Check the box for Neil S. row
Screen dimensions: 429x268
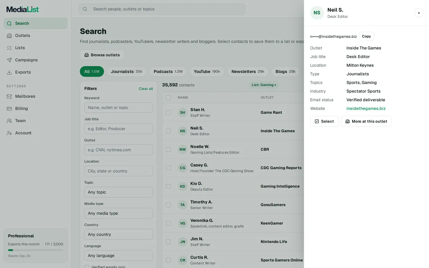coord(168,131)
